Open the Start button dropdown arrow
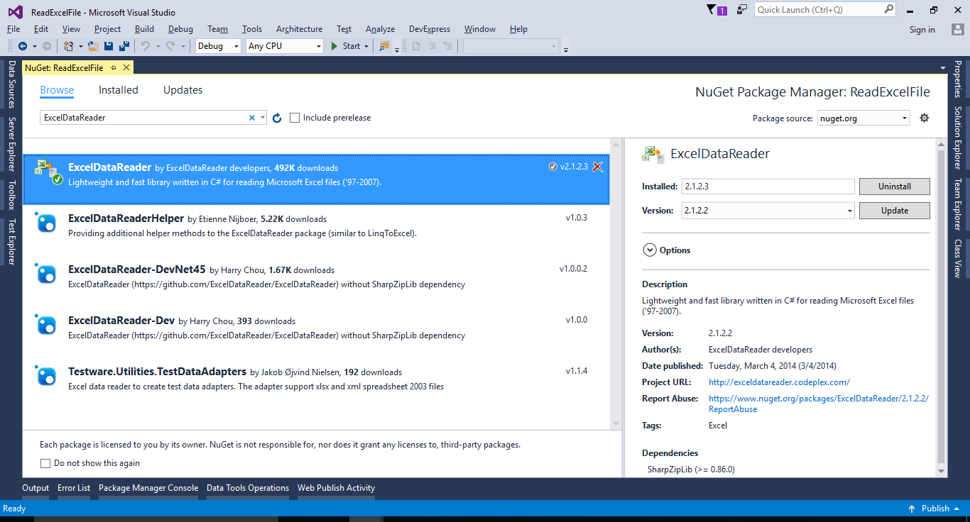Screen dimensions: 970x522 pyautogui.click(x=366, y=46)
